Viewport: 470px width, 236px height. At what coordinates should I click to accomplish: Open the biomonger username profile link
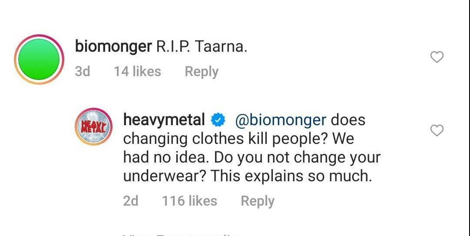(x=113, y=47)
